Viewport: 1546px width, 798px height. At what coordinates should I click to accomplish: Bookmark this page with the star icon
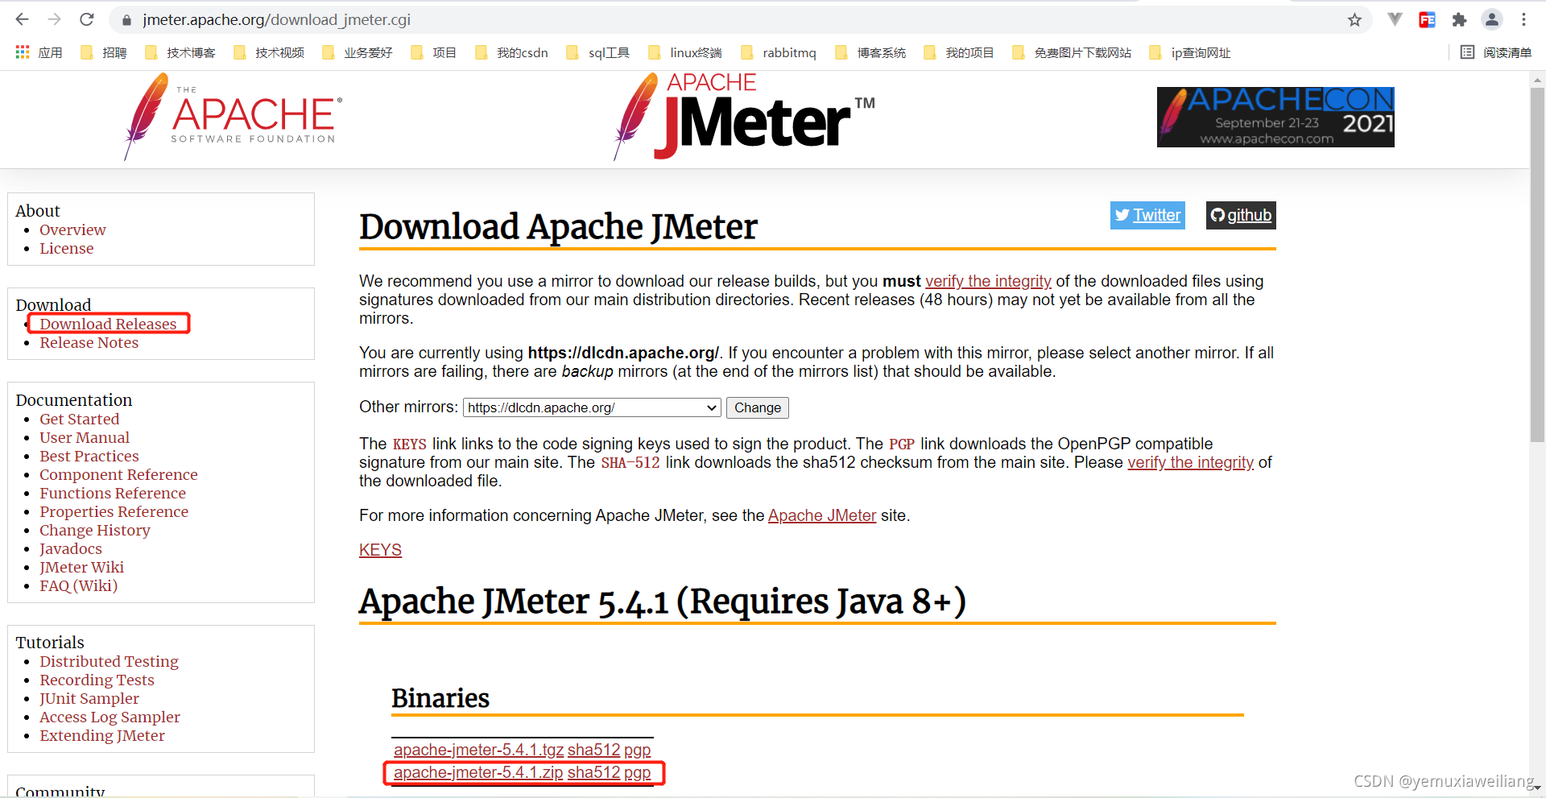tap(1354, 20)
